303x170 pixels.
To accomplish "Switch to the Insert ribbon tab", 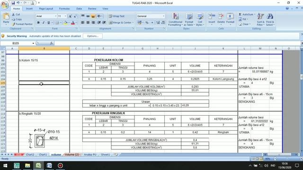I will point(29,8).
